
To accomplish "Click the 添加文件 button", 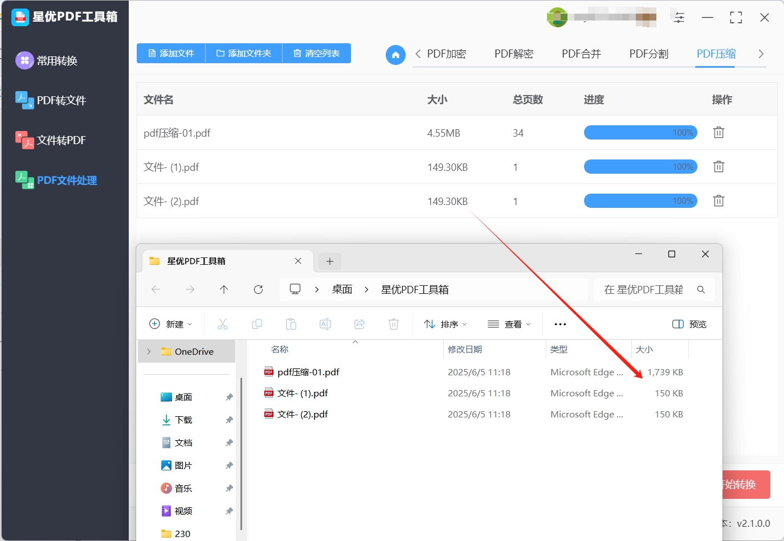I will pyautogui.click(x=171, y=53).
